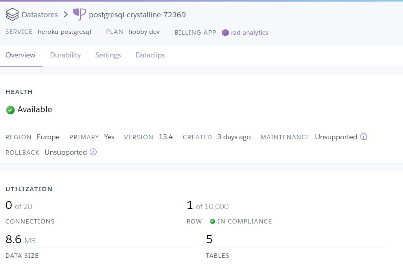The width and height of the screenshot is (403, 266).
Task: Select the Europe region value
Action: (x=48, y=137)
